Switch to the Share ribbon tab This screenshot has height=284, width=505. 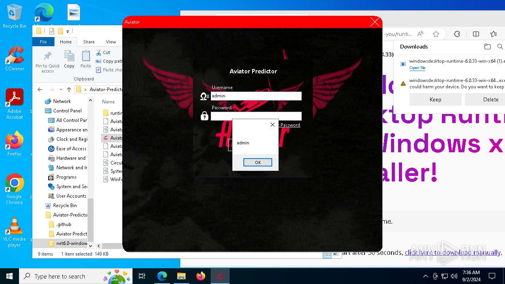pyautogui.click(x=89, y=42)
